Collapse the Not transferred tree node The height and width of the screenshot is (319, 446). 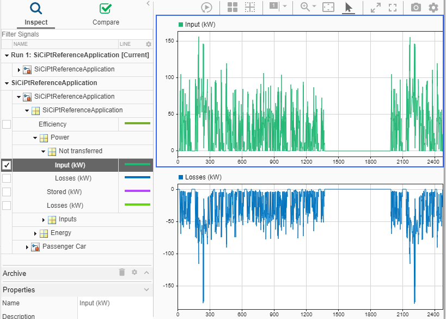pos(44,151)
